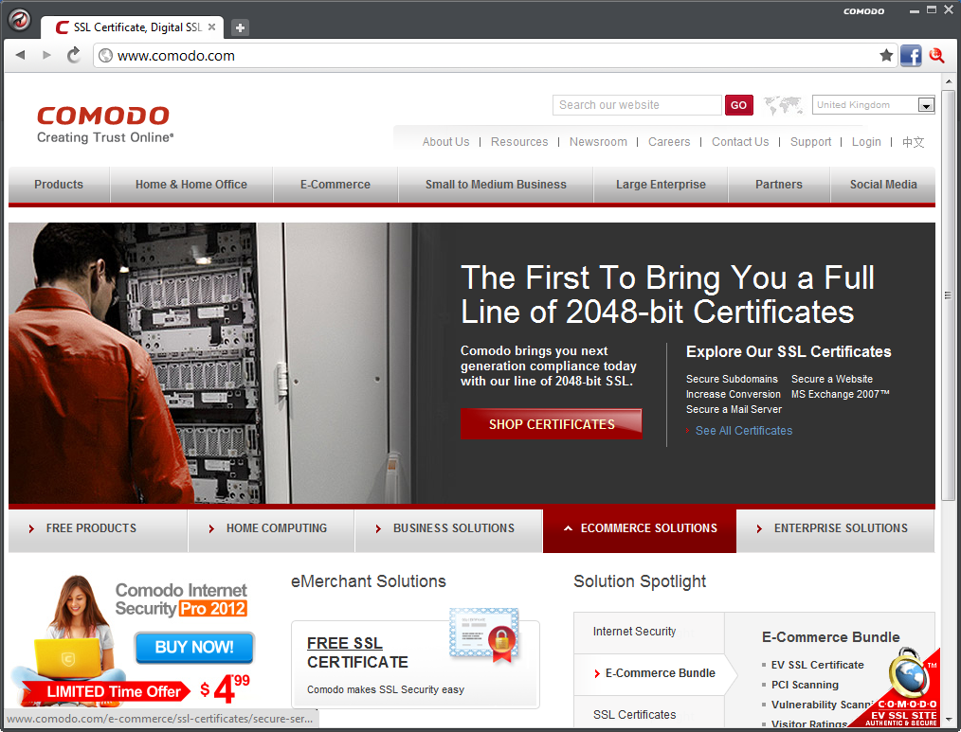Click the BUY NOW! button

coord(193,648)
